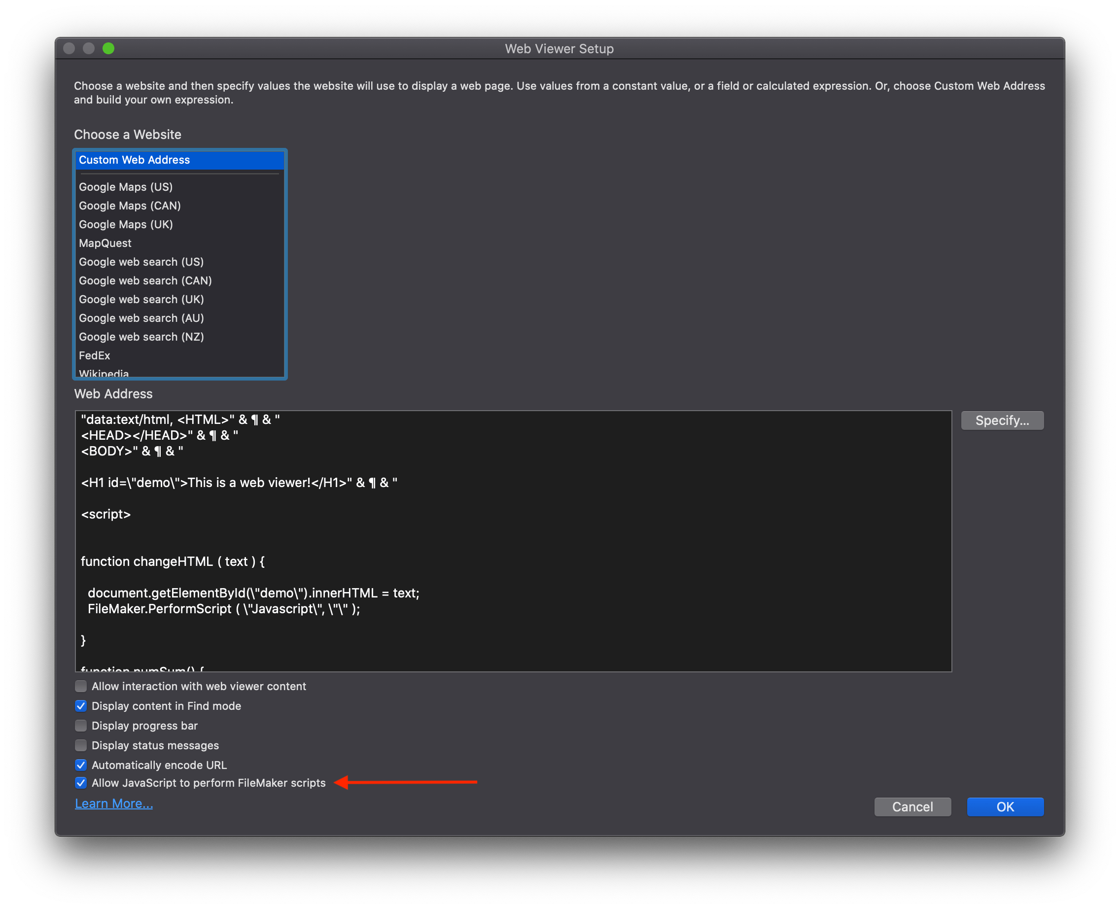Zoom the window with the green traffic light
Image resolution: width=1120 pixels, height=909 pixels.
tap(108, 48)
